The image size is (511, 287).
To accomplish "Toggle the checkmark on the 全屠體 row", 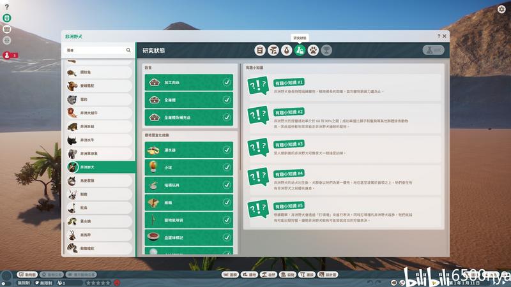I will pyautogui.click(x=227, y=100).
